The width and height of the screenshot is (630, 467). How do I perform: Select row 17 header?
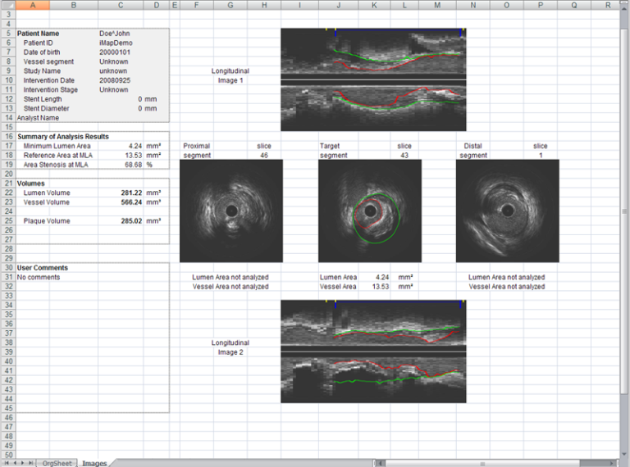click(x=7, y=146)
